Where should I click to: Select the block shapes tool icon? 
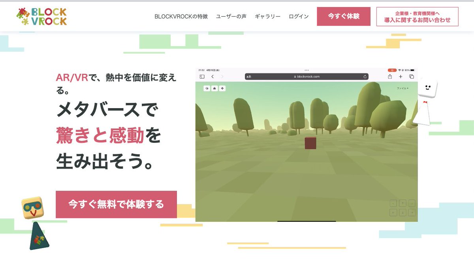coord(214,88)
